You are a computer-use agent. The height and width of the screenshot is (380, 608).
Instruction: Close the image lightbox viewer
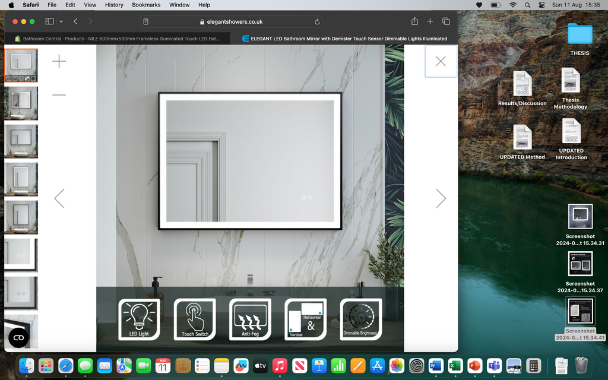441,61
